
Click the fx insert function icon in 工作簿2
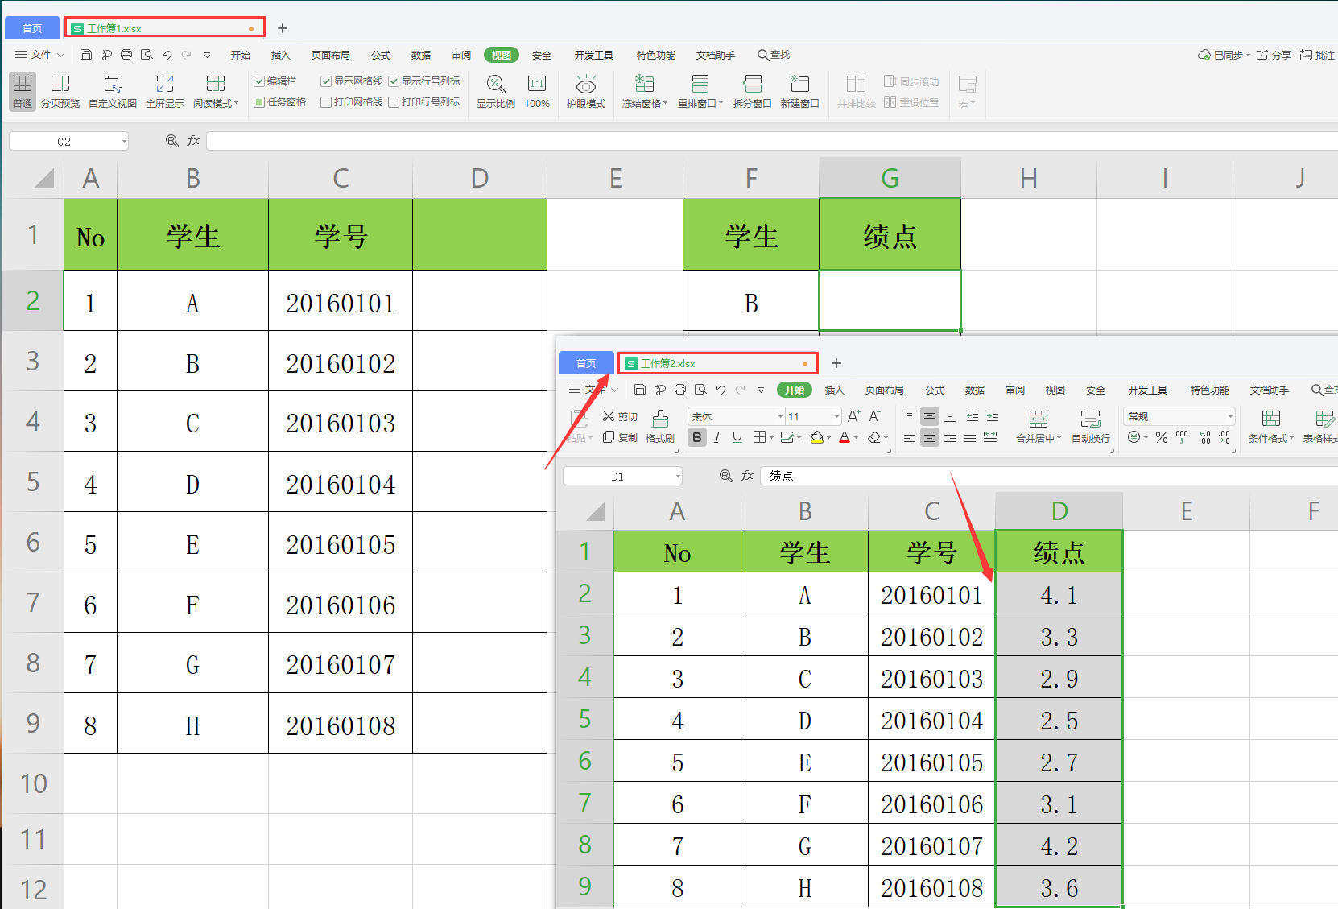pyautogui.click(x=747, y=476)
